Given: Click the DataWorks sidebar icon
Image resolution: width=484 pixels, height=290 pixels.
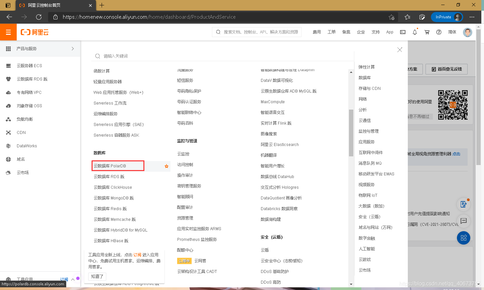Looking at the screenshot, I should pyautogui.click(x=9, y=146).
